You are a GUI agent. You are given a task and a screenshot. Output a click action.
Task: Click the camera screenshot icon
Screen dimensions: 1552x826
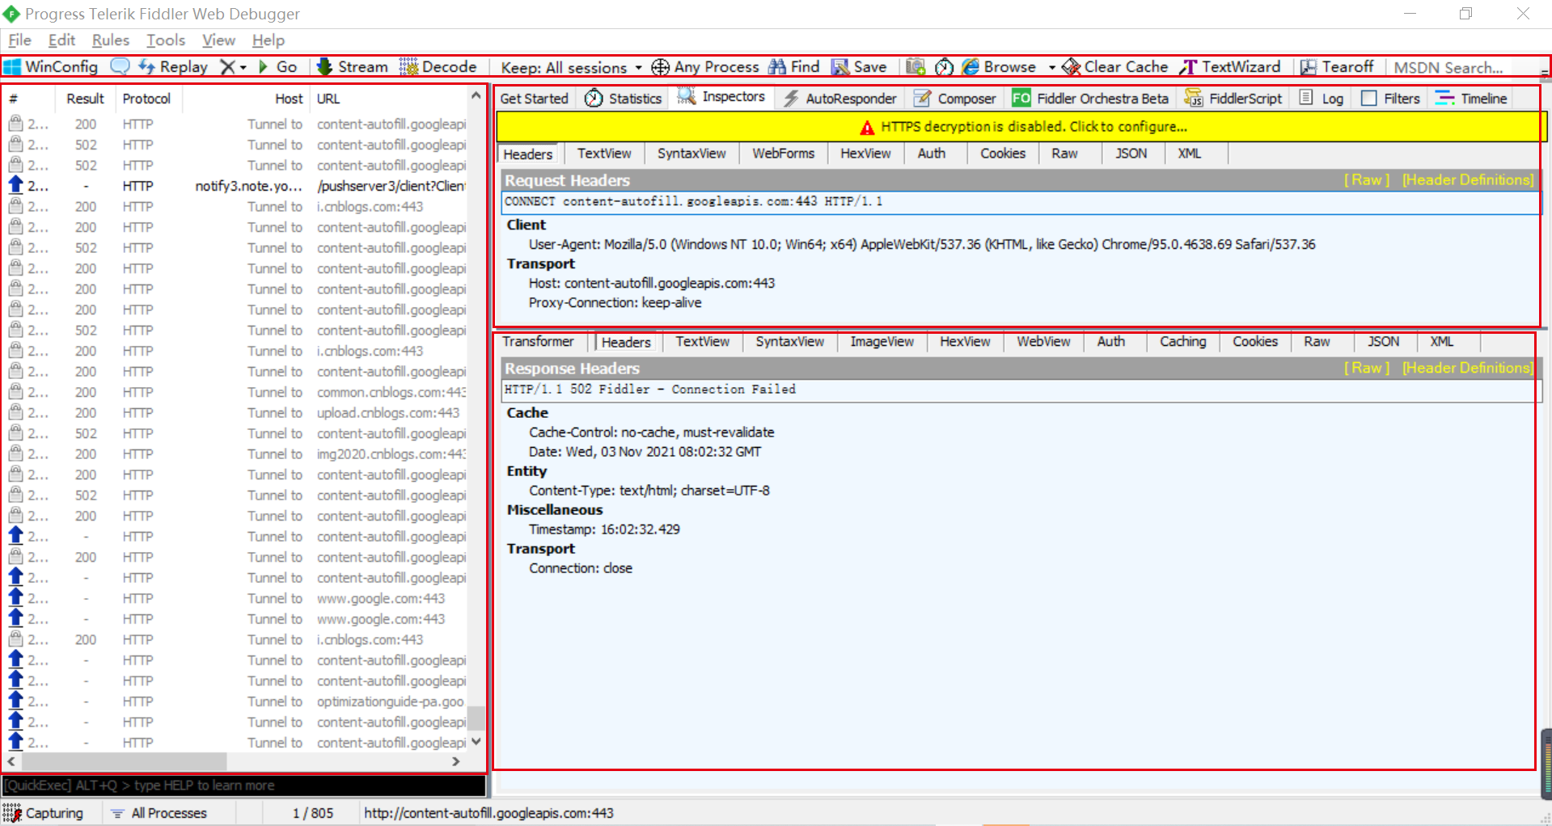(x=916, y=67)
